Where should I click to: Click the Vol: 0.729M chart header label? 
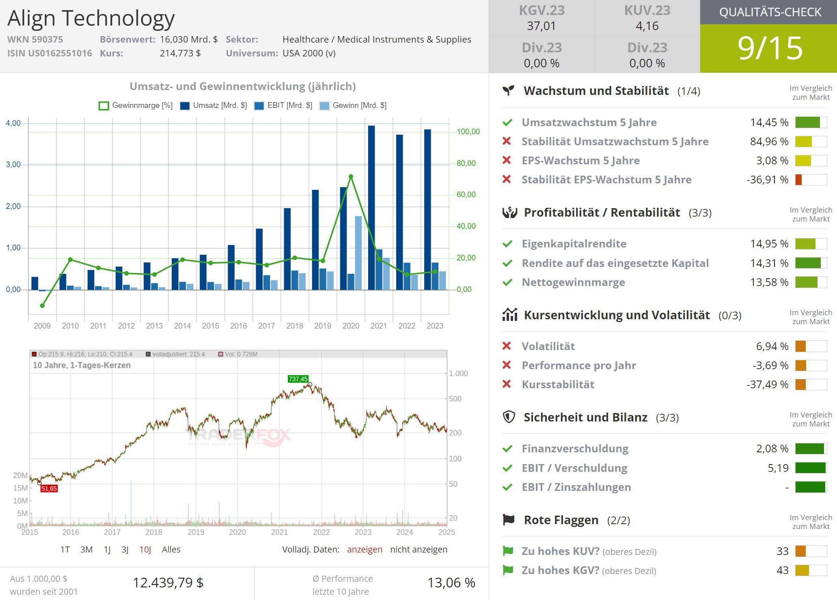(238, 354)
